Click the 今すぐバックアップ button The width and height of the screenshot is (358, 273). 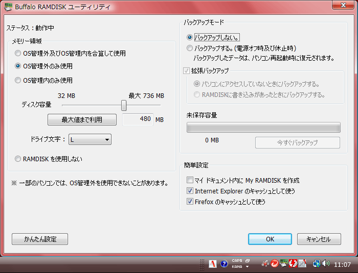point(298,143)
